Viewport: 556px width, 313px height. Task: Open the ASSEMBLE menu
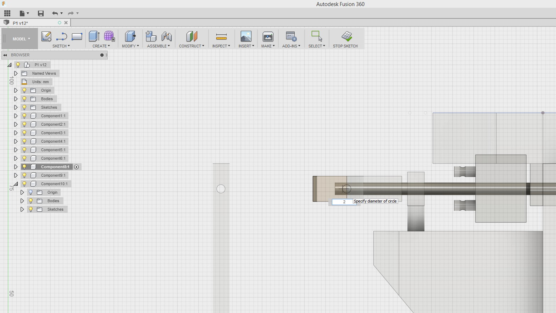tap(159, 46)
